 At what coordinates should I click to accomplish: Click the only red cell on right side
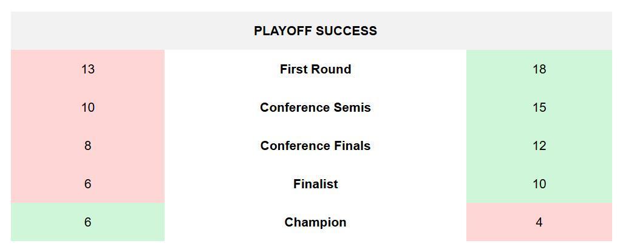(539, 222)
